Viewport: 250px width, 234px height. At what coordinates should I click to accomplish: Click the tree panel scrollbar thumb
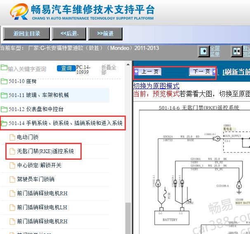(x=128, y=218)
